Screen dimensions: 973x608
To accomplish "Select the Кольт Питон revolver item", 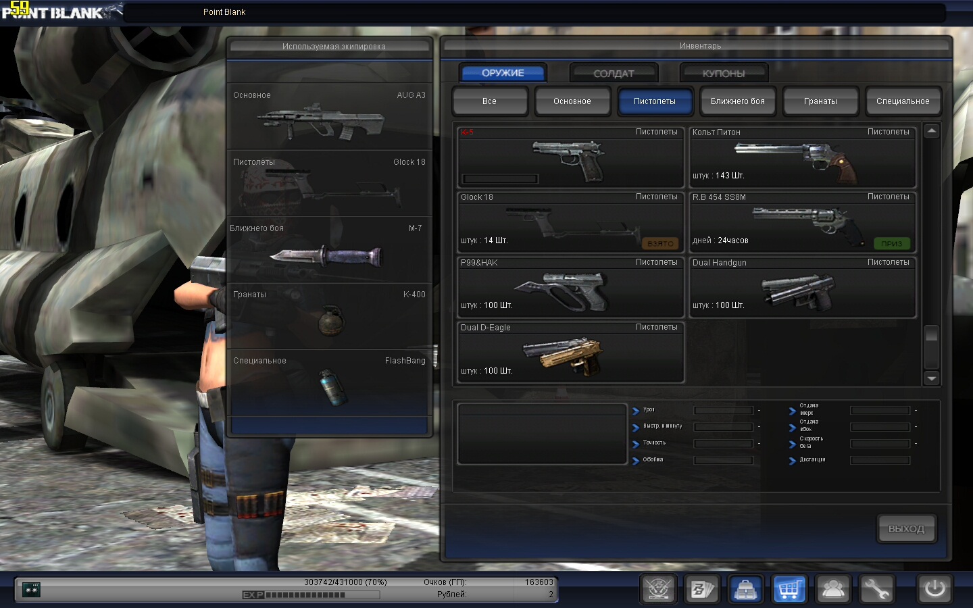I will [x=803, y=157].
